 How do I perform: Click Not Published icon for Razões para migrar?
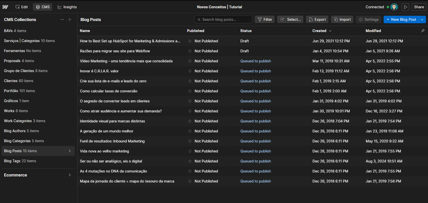(190, 51)
